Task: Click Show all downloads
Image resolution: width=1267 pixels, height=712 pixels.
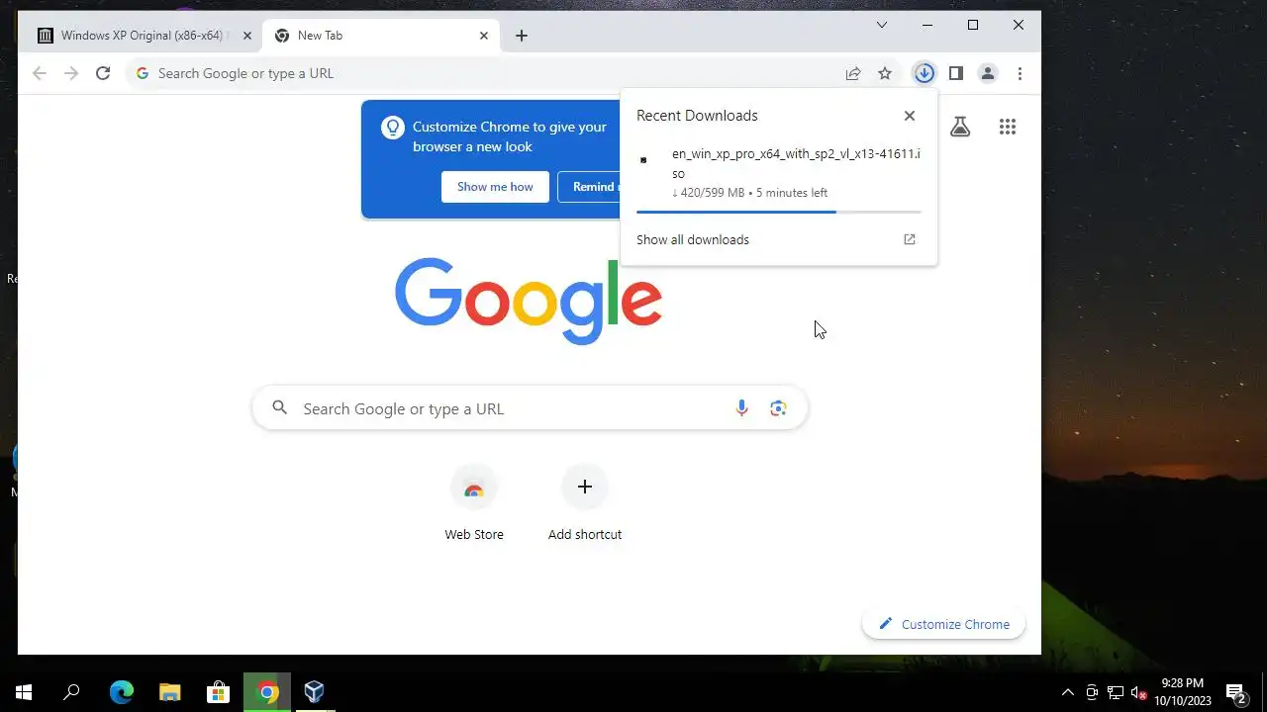Action: (693, 239)
